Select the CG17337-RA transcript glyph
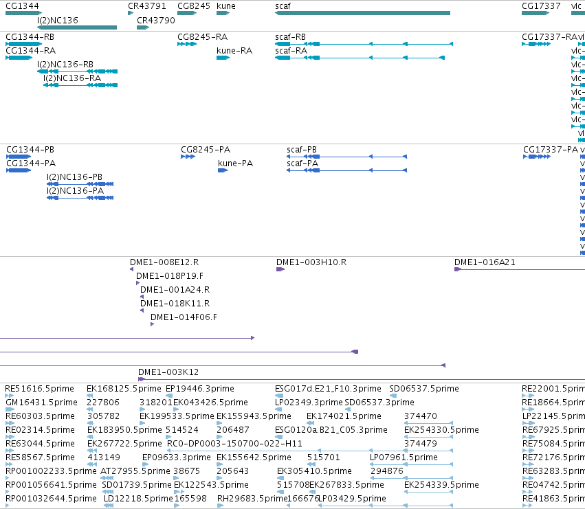Viewport: 585px width, 509px height. (536, 44)
